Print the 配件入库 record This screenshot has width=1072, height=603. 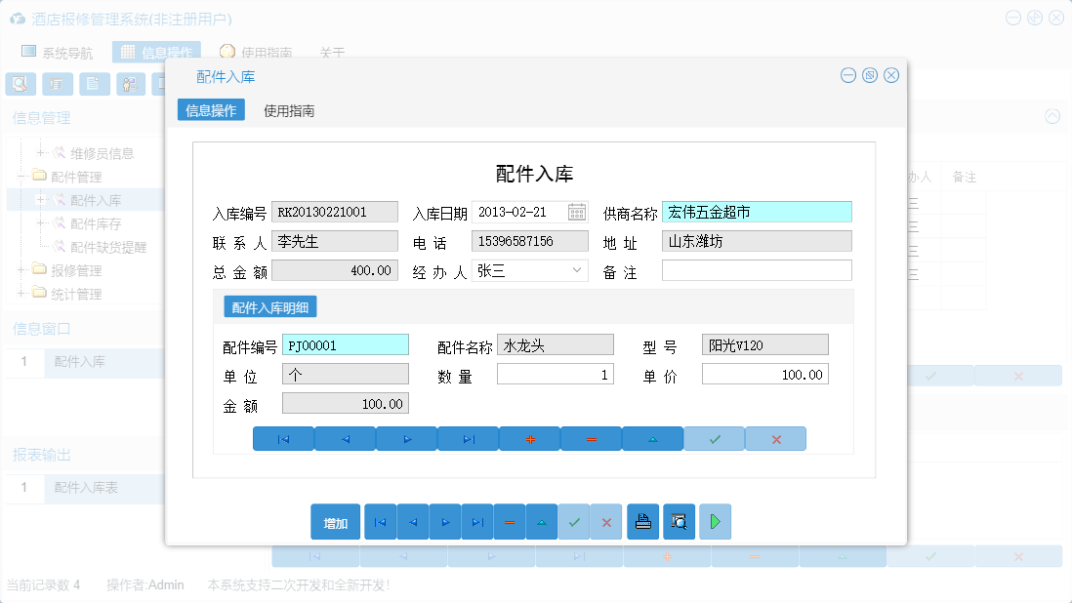(642, 521)
